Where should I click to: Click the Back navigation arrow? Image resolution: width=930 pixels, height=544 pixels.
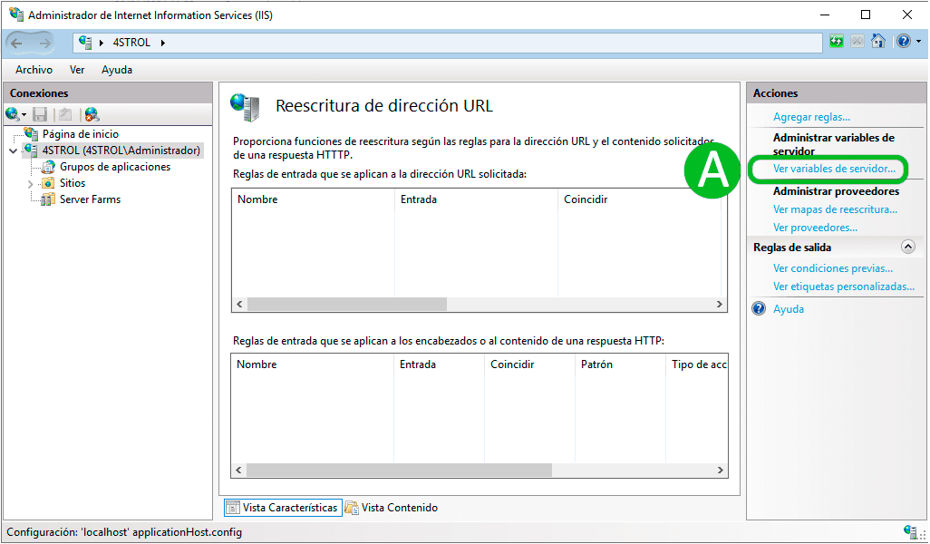16,43
